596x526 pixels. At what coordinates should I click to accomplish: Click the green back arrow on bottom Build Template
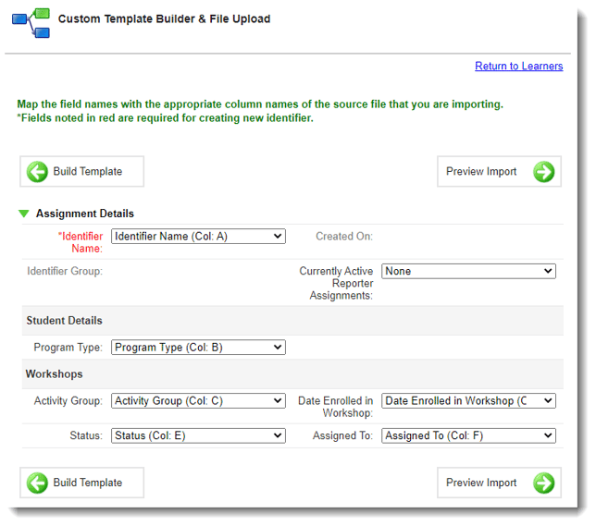point(37,483)
